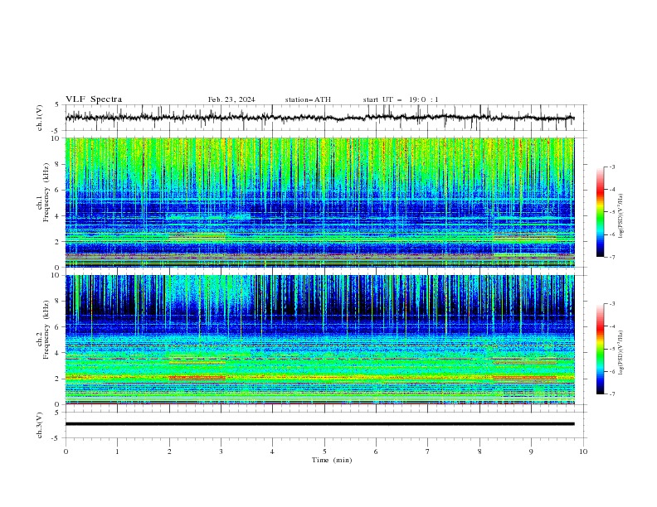The image size is (657, 507).
Task: Click the ch.1 spectrogram panel
Action: click(319, 202)
